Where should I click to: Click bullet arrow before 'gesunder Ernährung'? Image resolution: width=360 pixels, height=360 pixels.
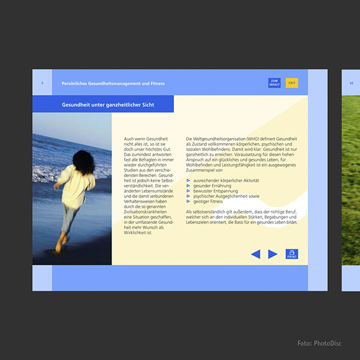pos(188,185)
